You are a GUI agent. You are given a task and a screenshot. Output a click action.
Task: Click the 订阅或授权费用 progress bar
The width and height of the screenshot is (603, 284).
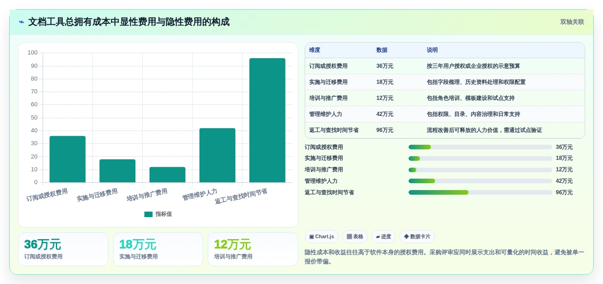[480, 147]
